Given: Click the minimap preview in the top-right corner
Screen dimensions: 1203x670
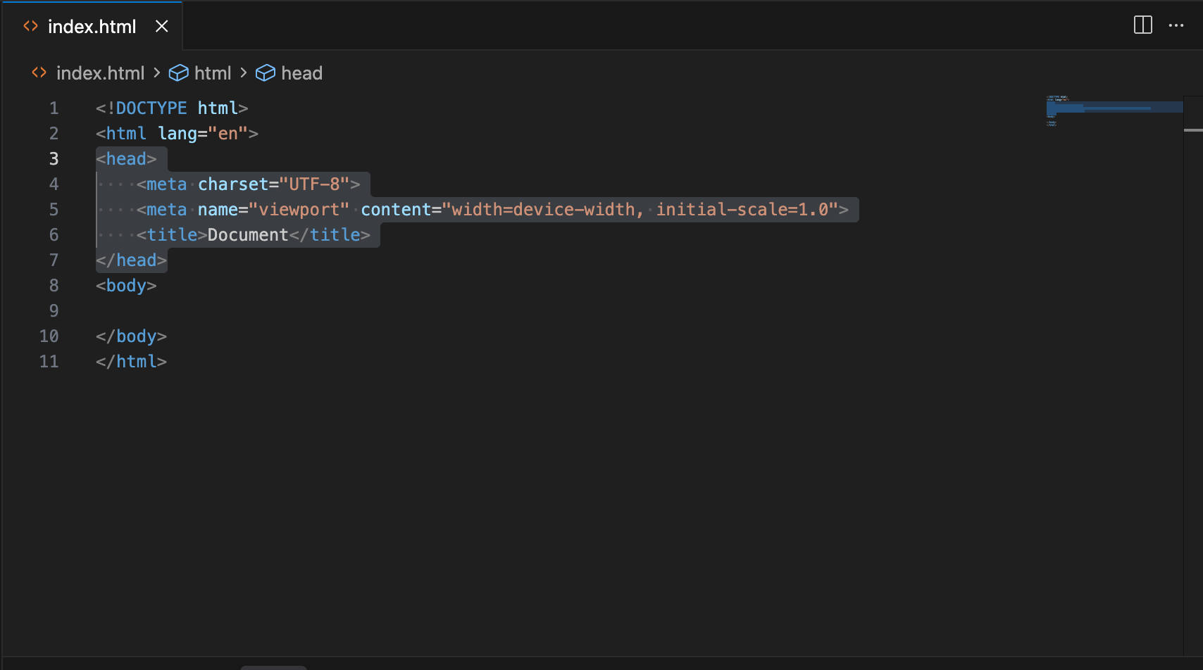Looking at the screenshot, I should (x=1113, y=111).
